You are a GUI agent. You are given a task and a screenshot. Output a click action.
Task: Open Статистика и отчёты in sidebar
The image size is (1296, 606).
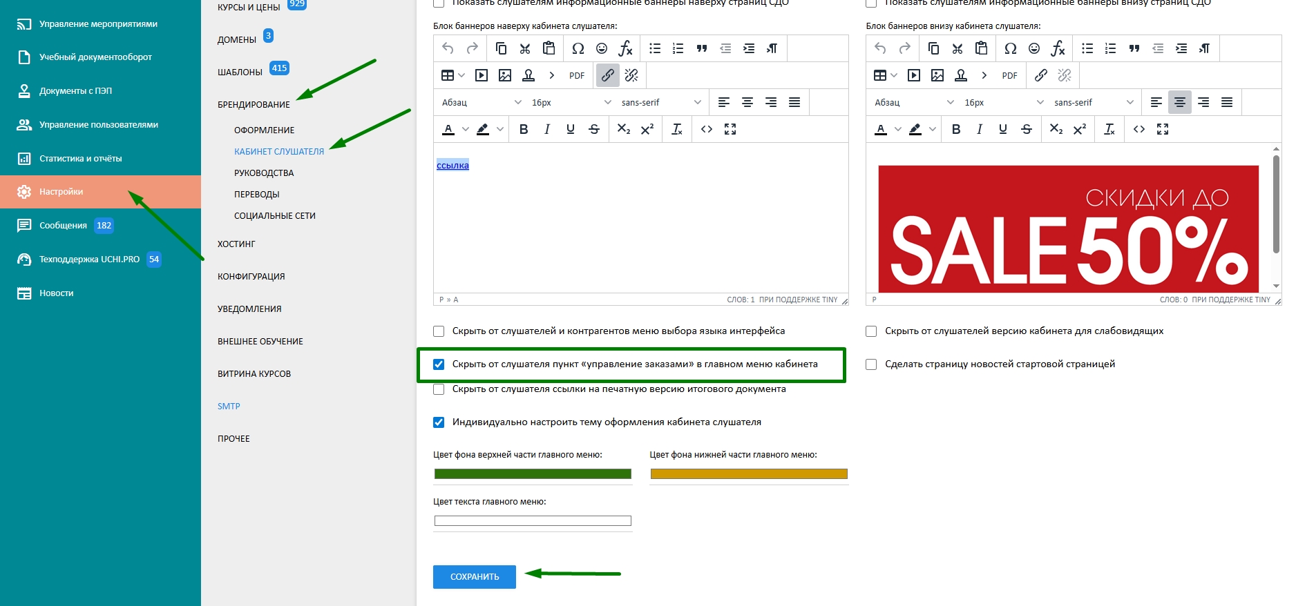(80, 159)
